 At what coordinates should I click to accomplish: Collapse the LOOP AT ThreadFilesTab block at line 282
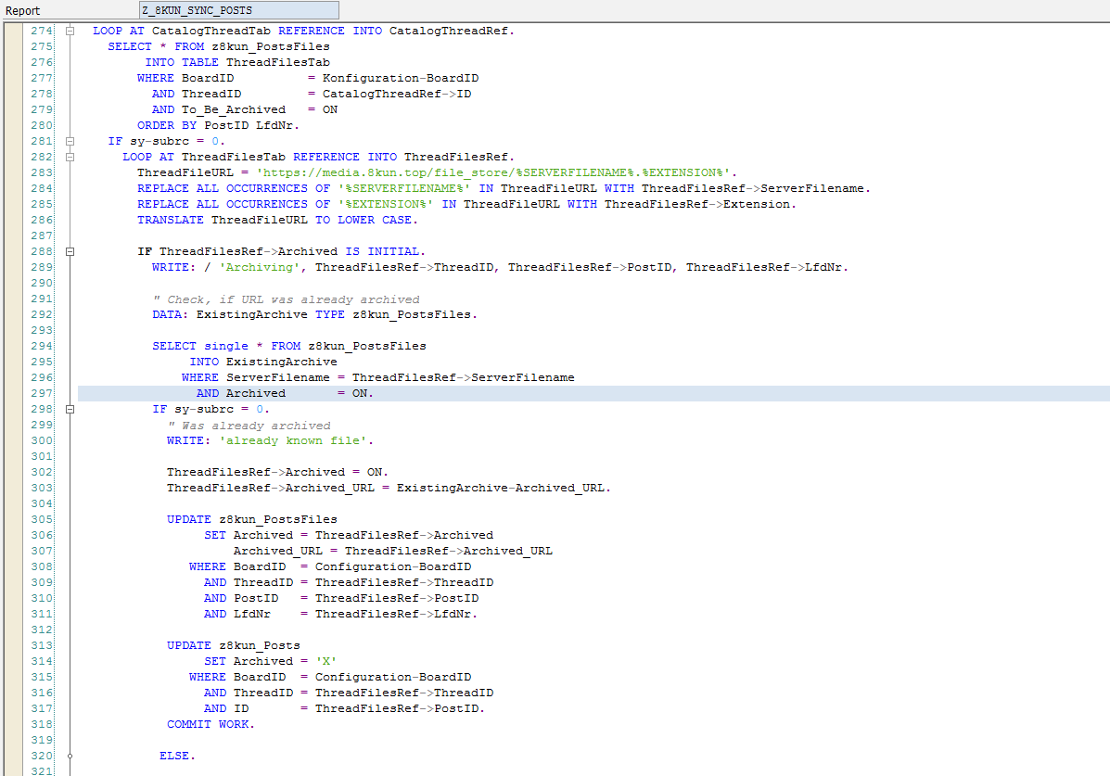70,158
